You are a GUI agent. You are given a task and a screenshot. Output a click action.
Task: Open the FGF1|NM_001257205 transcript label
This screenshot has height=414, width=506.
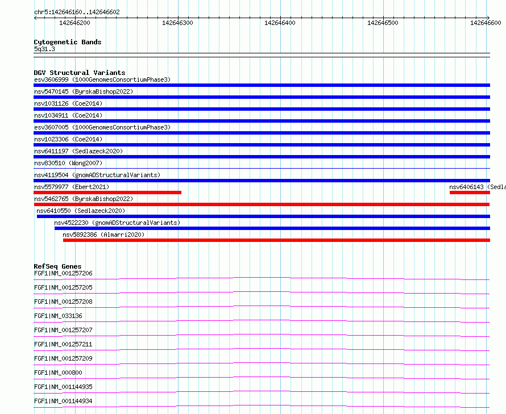[63, 287]
